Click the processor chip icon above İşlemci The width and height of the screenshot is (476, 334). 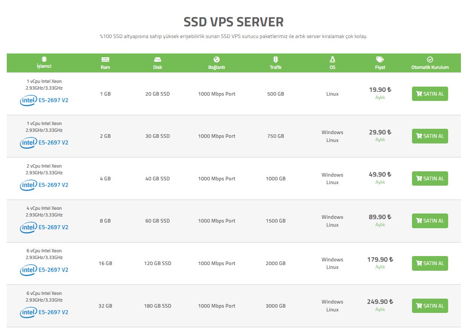coord(44,59)
